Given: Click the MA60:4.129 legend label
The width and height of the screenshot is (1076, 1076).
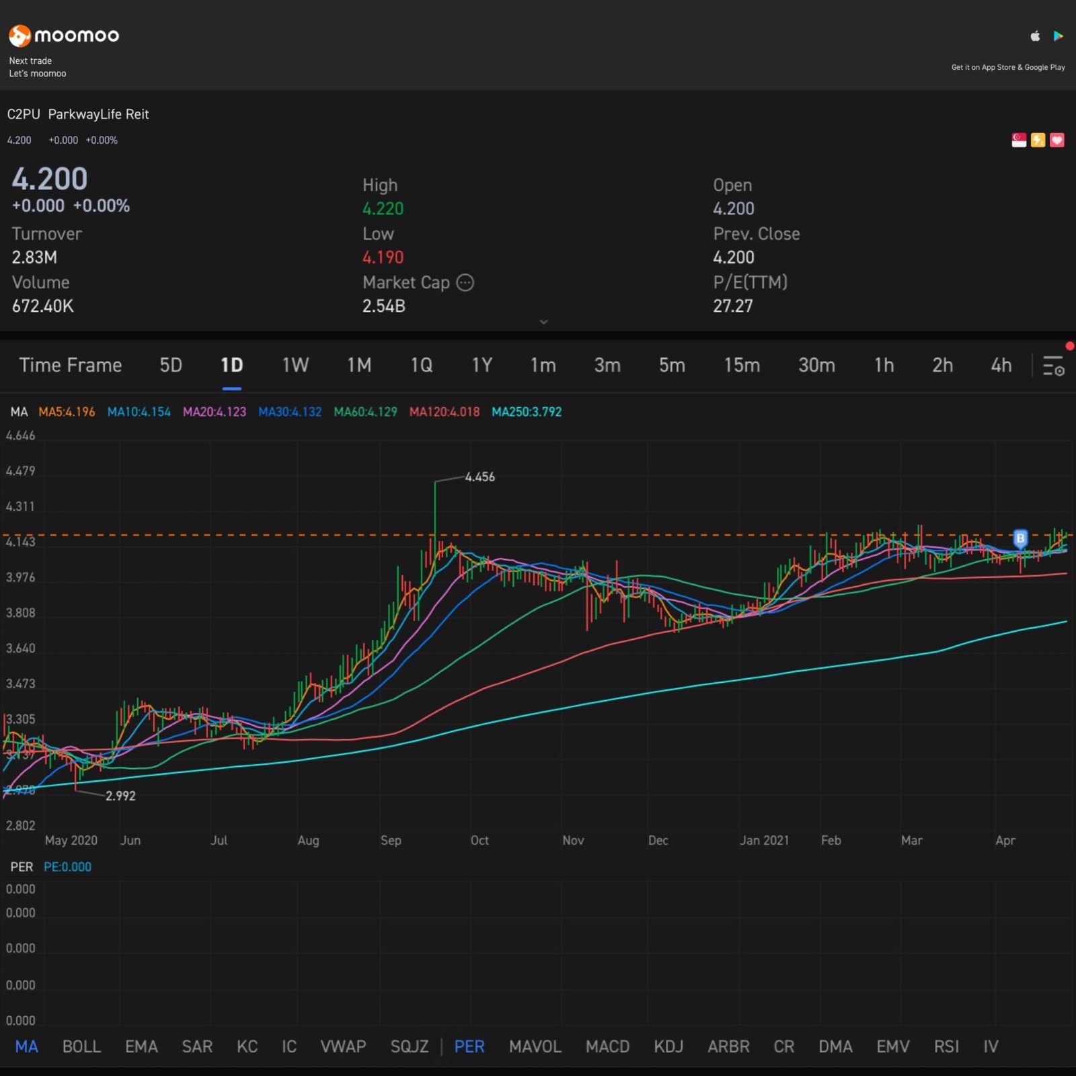Looking at the screenshot, I should [x=365, y=411].
